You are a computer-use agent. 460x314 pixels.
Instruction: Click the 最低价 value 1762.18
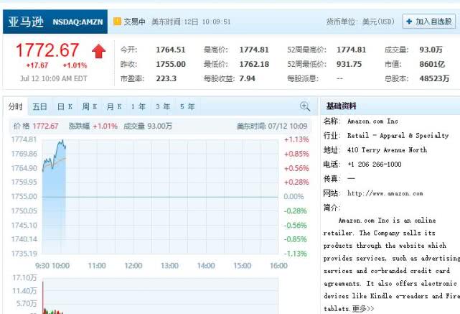[x=254, y=64]
